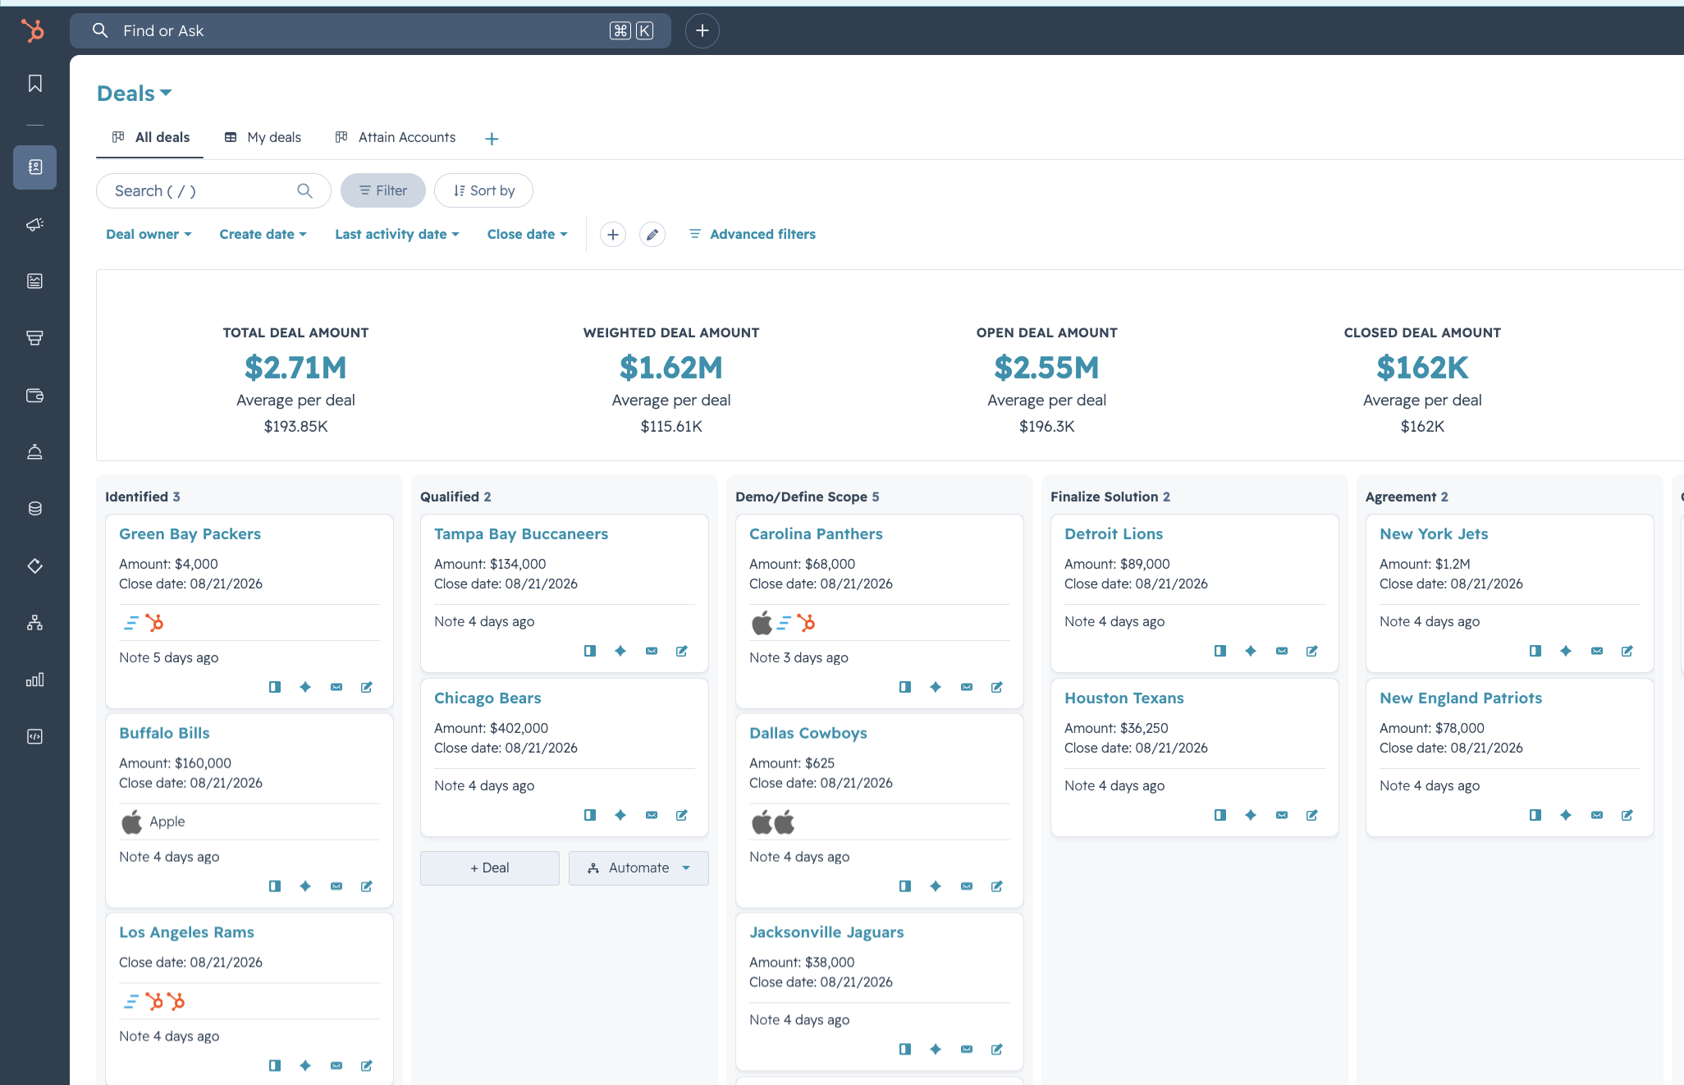Click note edit icon on Houston Texans card
1684x1085 pixels.
click(1312, 815)
